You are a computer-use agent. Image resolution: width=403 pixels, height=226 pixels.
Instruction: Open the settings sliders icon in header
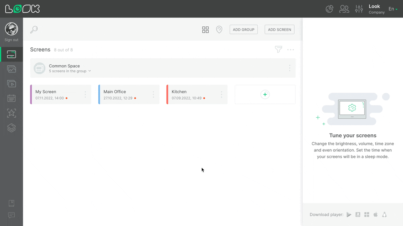[x=359, y=9]
